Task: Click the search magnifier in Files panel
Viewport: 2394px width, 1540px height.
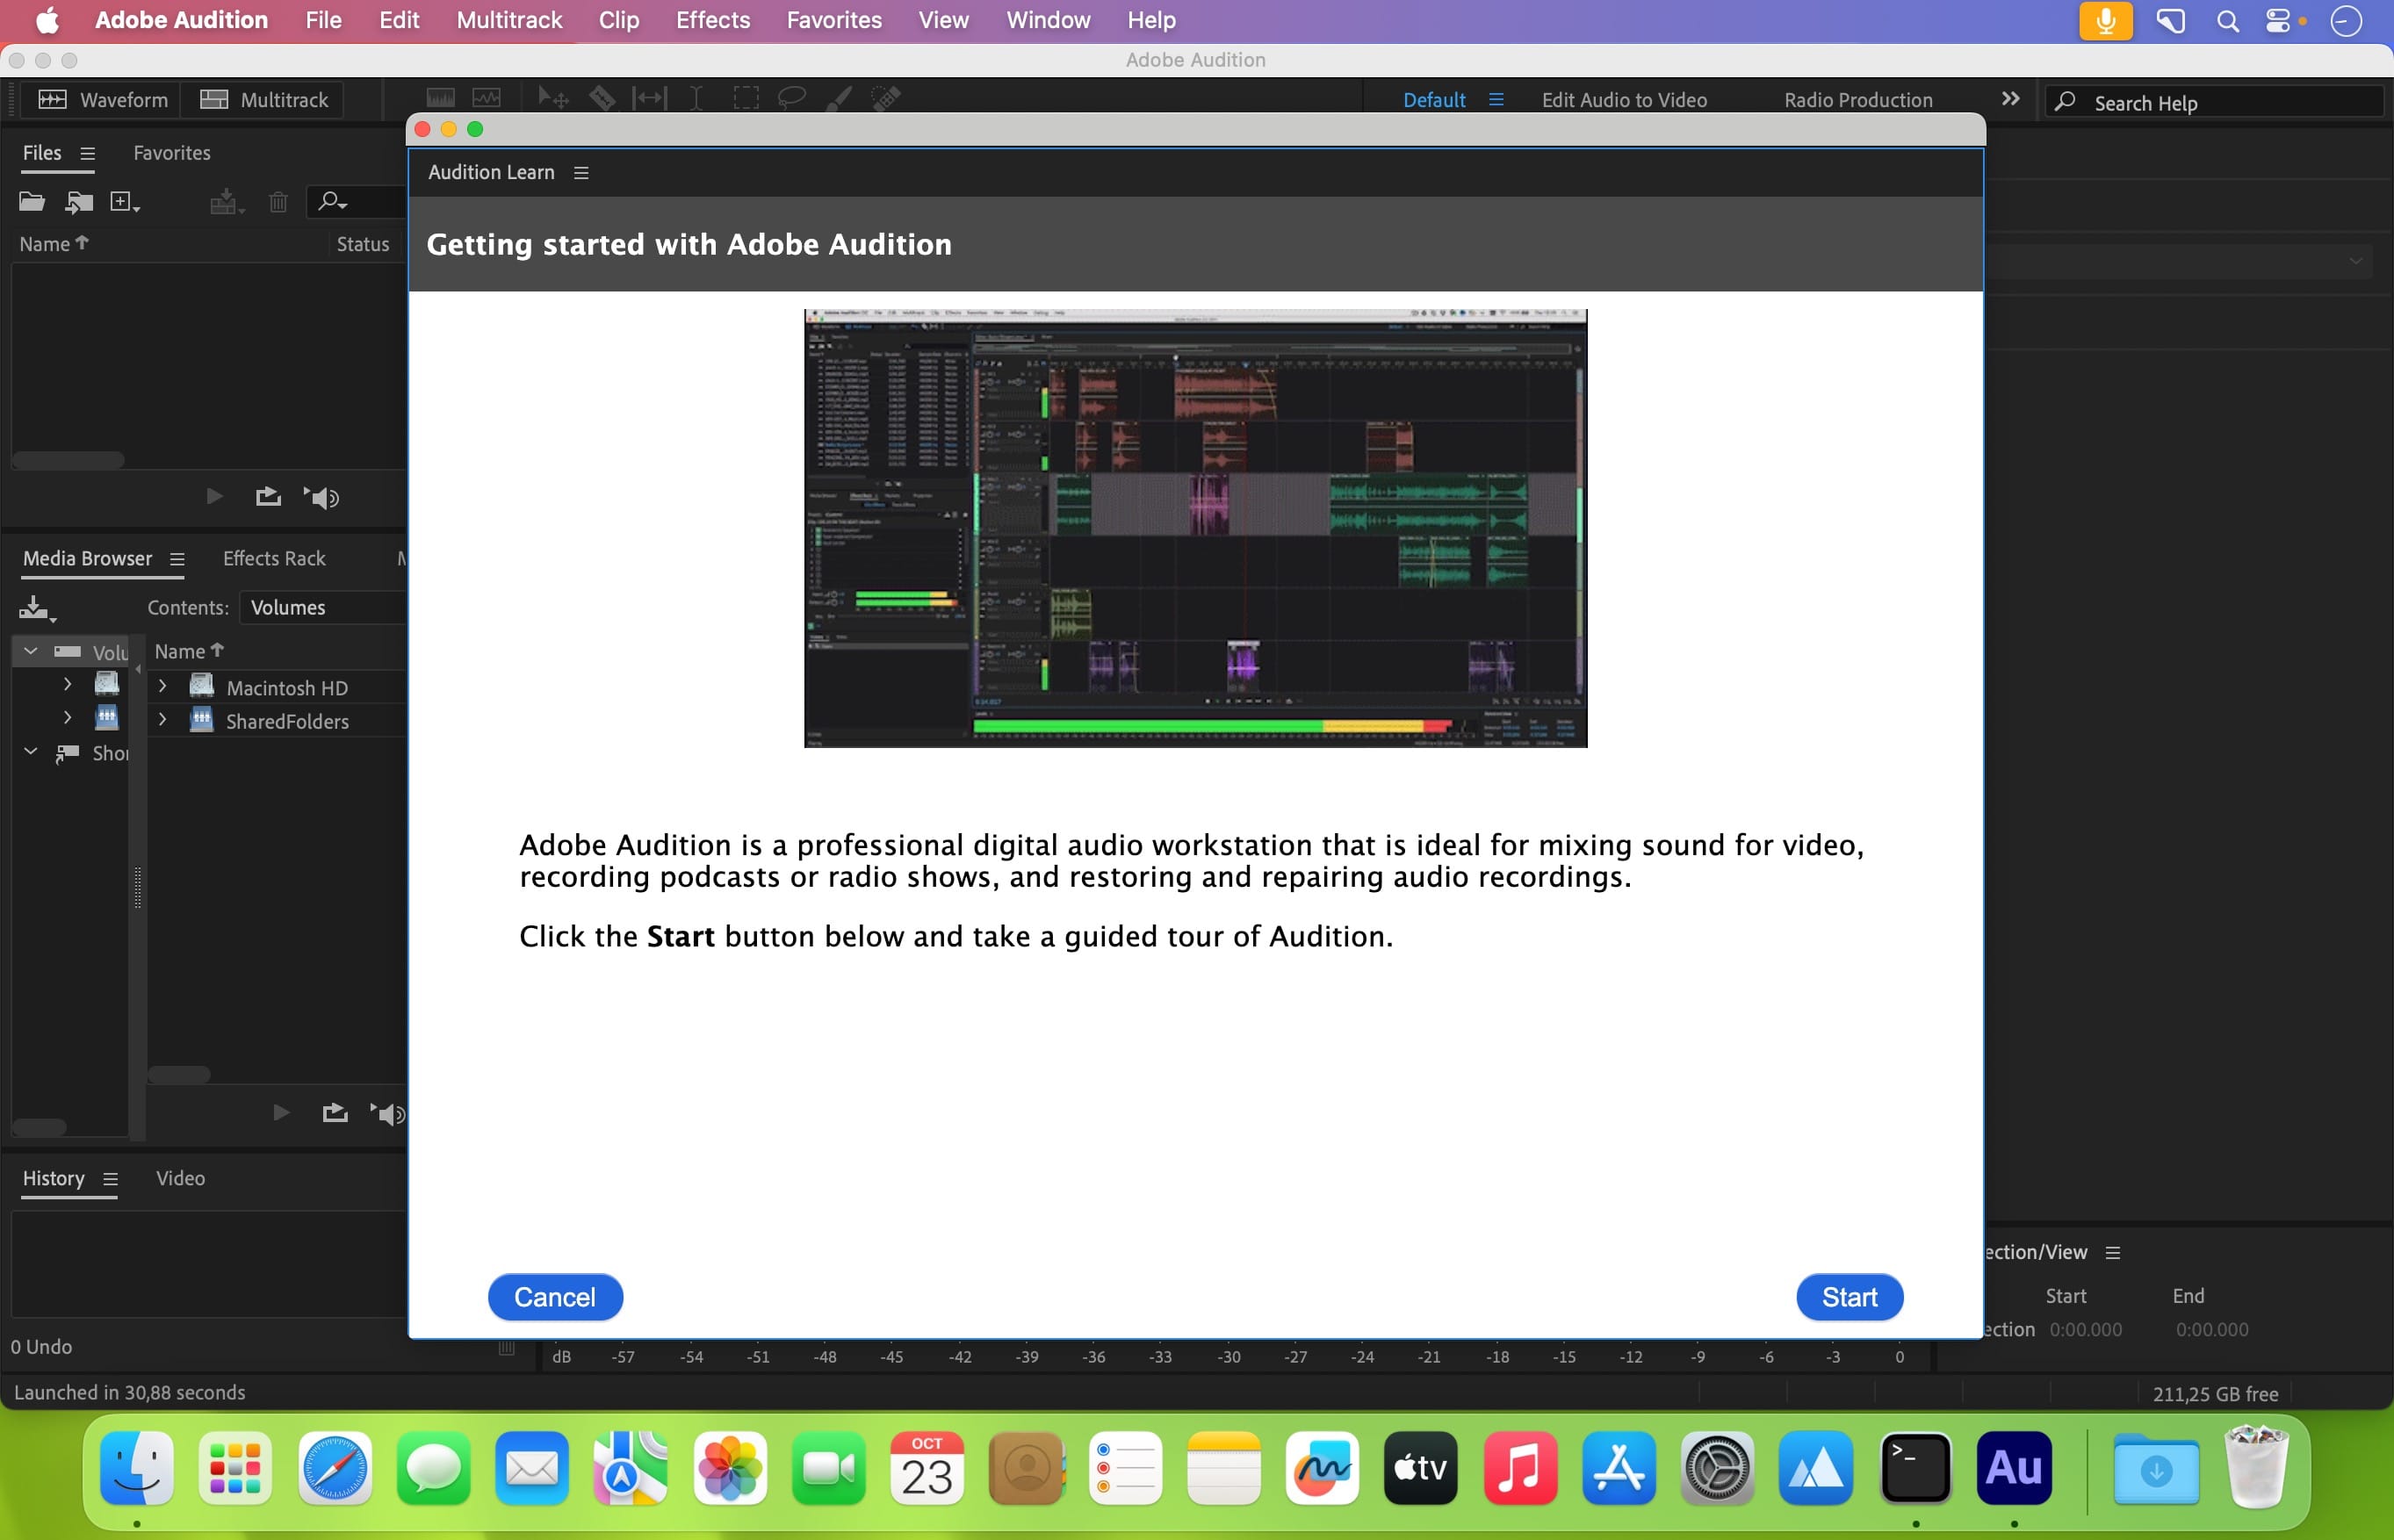Action: pyautogui.click(x=331, y=202)
